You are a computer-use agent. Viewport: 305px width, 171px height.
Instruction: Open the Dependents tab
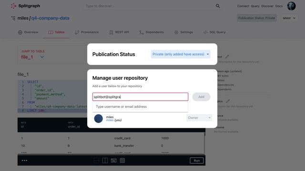click(152, 32)
